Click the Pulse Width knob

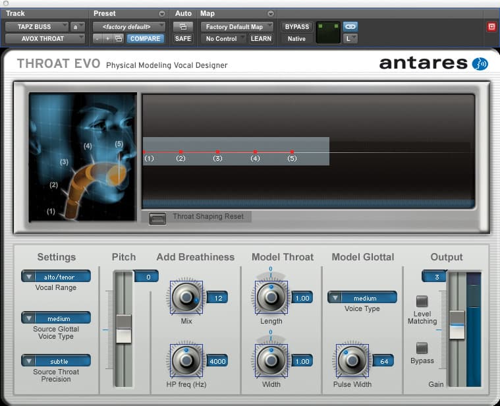352,361
